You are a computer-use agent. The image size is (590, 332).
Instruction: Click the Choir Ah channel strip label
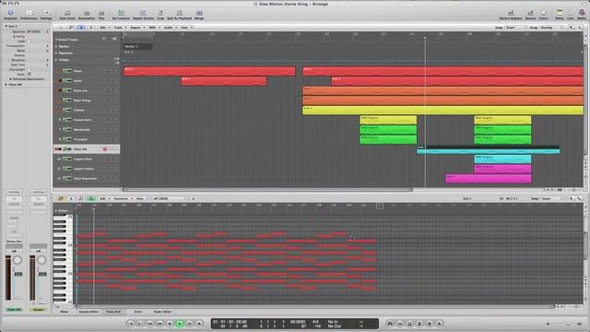15,310
